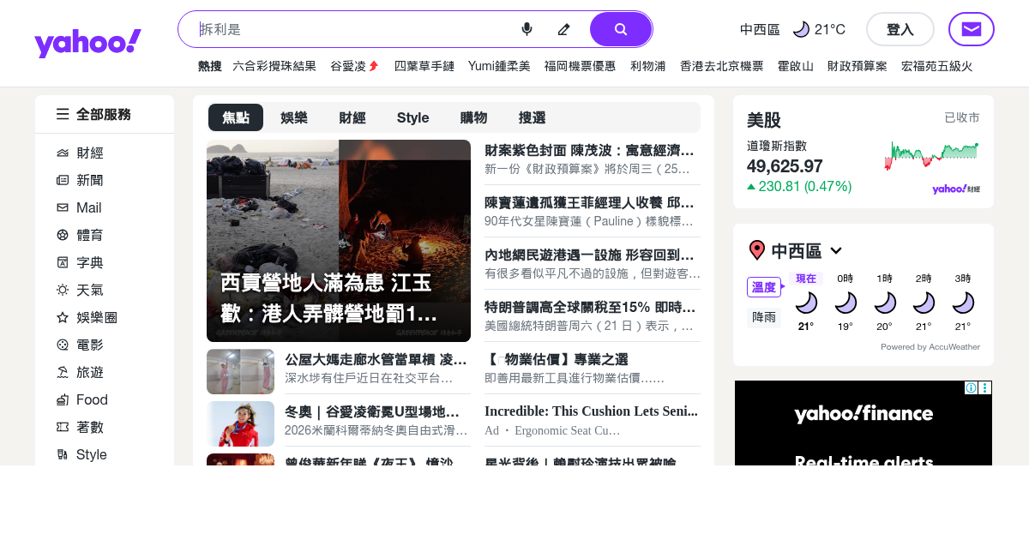
Task: Click the moon weather icon in header
Action: tap(801, 29)
